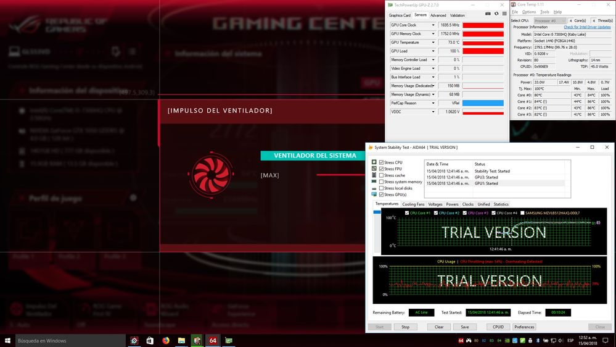Open the GPU-Z hamburger menu icon
This screenshot has width=616, height=347.
pyautogui.click(x=504, y=14)
